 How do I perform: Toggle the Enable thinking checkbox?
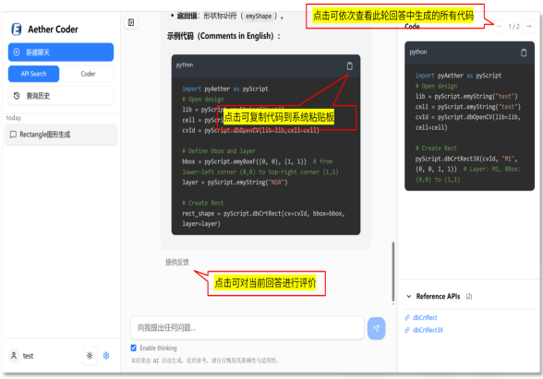134,348
